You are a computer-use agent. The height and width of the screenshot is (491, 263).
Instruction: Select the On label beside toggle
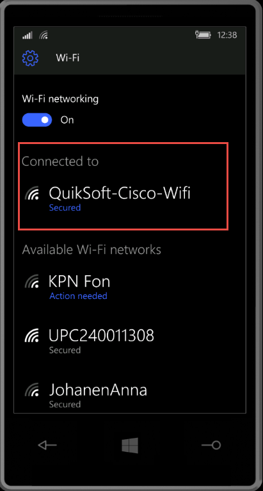67,120
